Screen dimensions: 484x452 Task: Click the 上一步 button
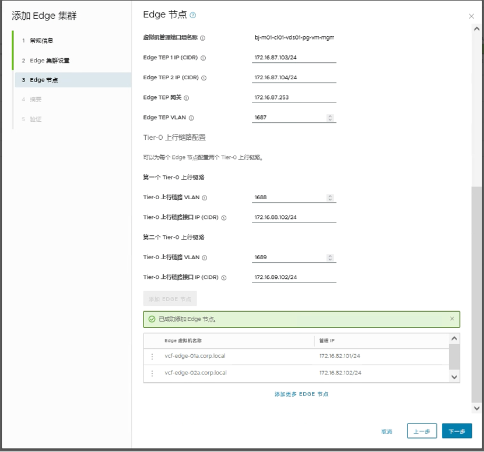coord(422,431)
